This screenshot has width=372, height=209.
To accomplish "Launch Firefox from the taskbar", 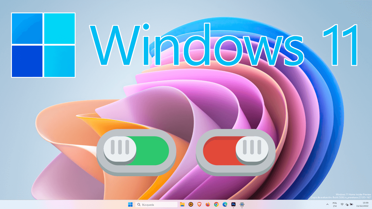I will click(x=208, y=204).
